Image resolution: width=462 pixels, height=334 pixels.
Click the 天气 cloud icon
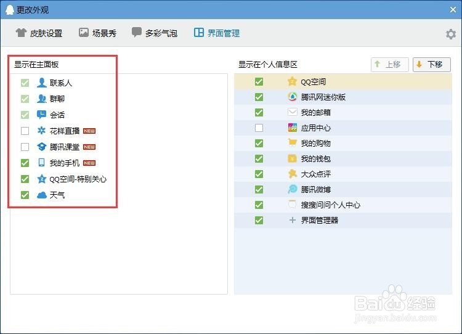coord(41,195)
